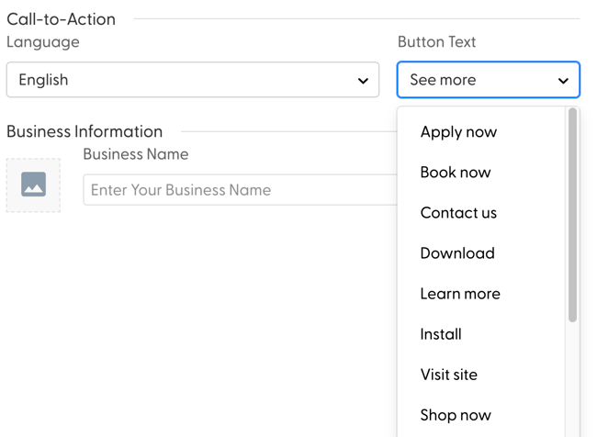Choose "Book now" from the list

pos(456,173)
